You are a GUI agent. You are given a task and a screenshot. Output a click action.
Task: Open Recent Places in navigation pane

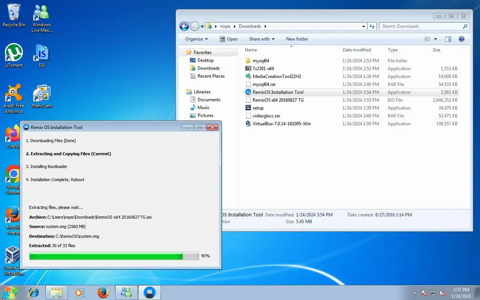(211, 76)
